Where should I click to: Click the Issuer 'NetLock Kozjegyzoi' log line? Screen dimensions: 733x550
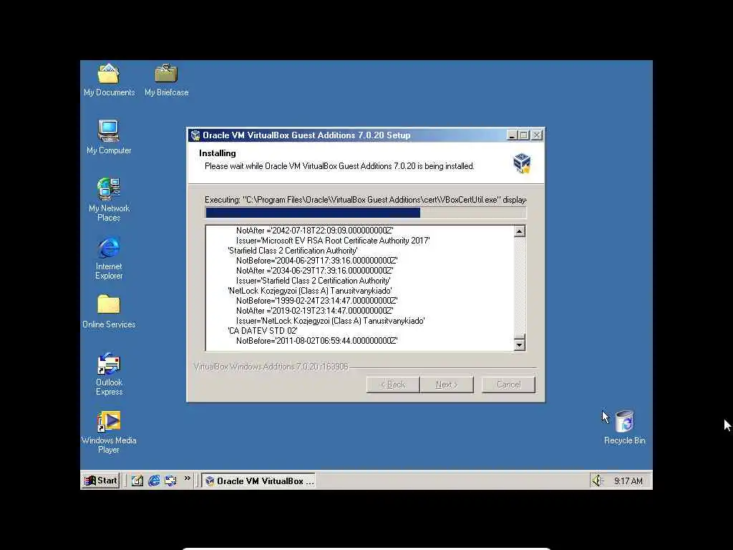tap(331, 321)
